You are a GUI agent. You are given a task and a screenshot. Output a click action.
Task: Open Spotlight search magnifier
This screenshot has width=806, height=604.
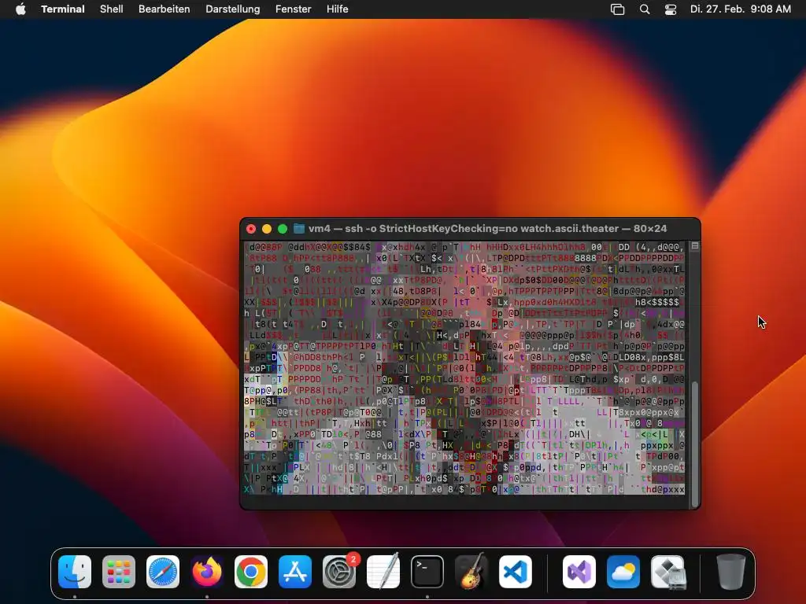tap(645, 9)
